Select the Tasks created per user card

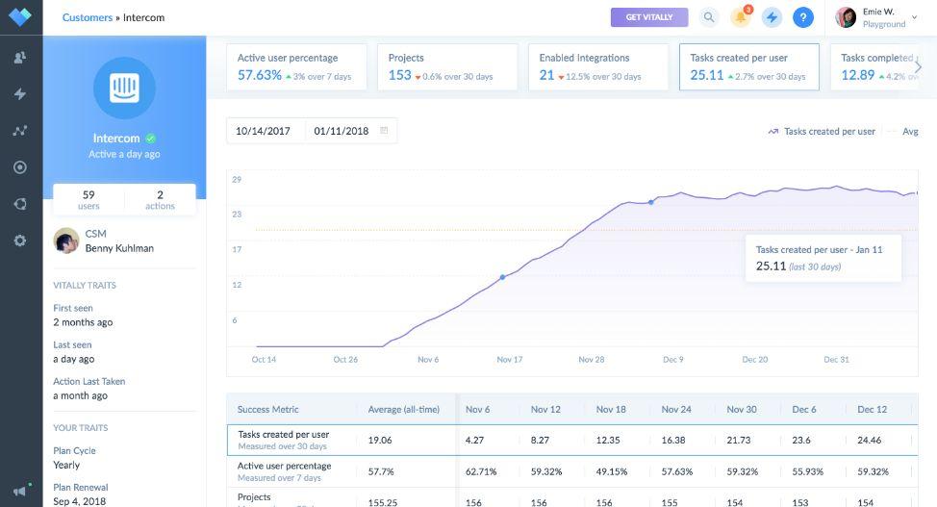pyautogui.click(x=748, y=67)
